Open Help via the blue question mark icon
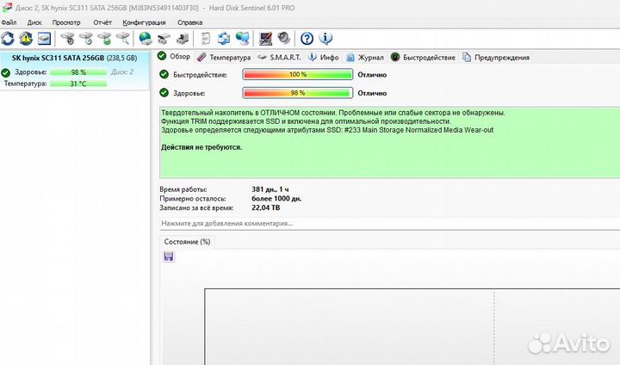The width and height of the screenshot is (620, 365). 307,39
